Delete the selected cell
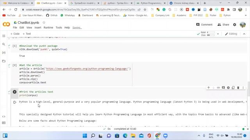The width and height of the screenshot is (250, 140). coord(238,87)
